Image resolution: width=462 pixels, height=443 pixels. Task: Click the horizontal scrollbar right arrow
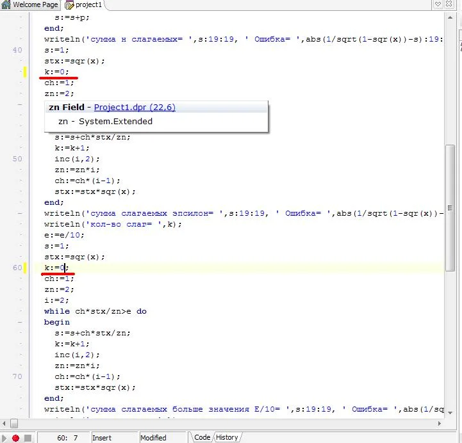coord(440,424)
